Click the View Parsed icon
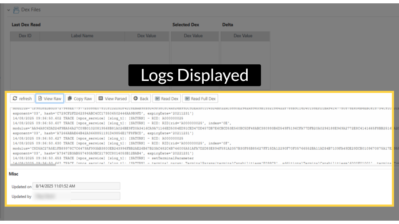The height and width of the screenshot is (224, 399). (101, 99)
